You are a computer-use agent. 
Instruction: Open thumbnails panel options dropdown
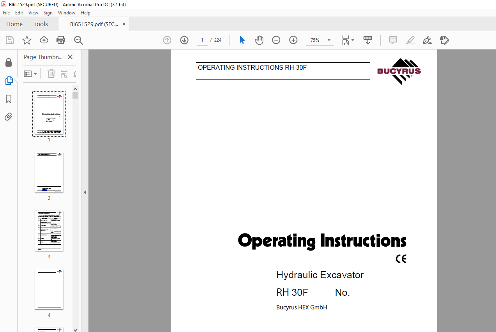click(30, 74)
